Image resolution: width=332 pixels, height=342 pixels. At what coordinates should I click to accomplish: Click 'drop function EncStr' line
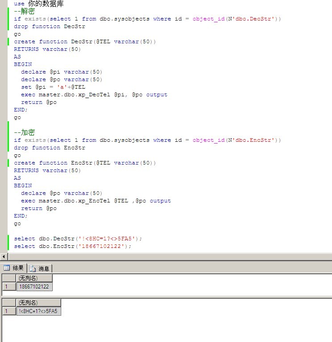[50, 148]
